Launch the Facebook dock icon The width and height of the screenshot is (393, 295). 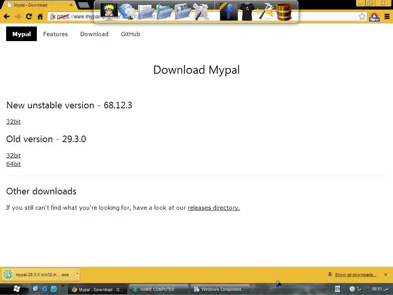coord(228,11)
